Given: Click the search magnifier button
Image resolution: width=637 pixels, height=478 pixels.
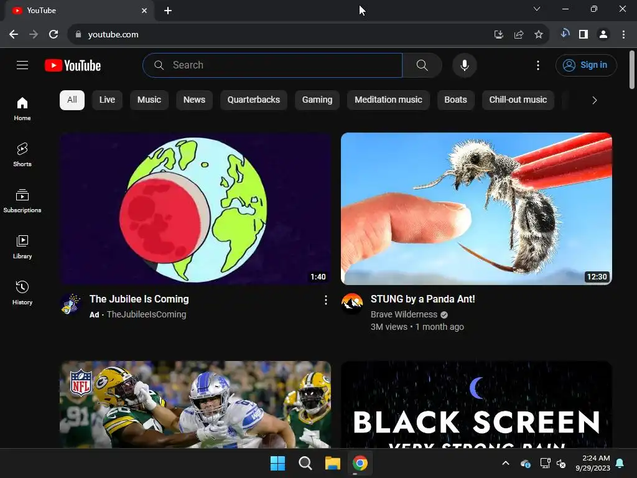Looking at the screenshot, I should click(x=422, y=65).
